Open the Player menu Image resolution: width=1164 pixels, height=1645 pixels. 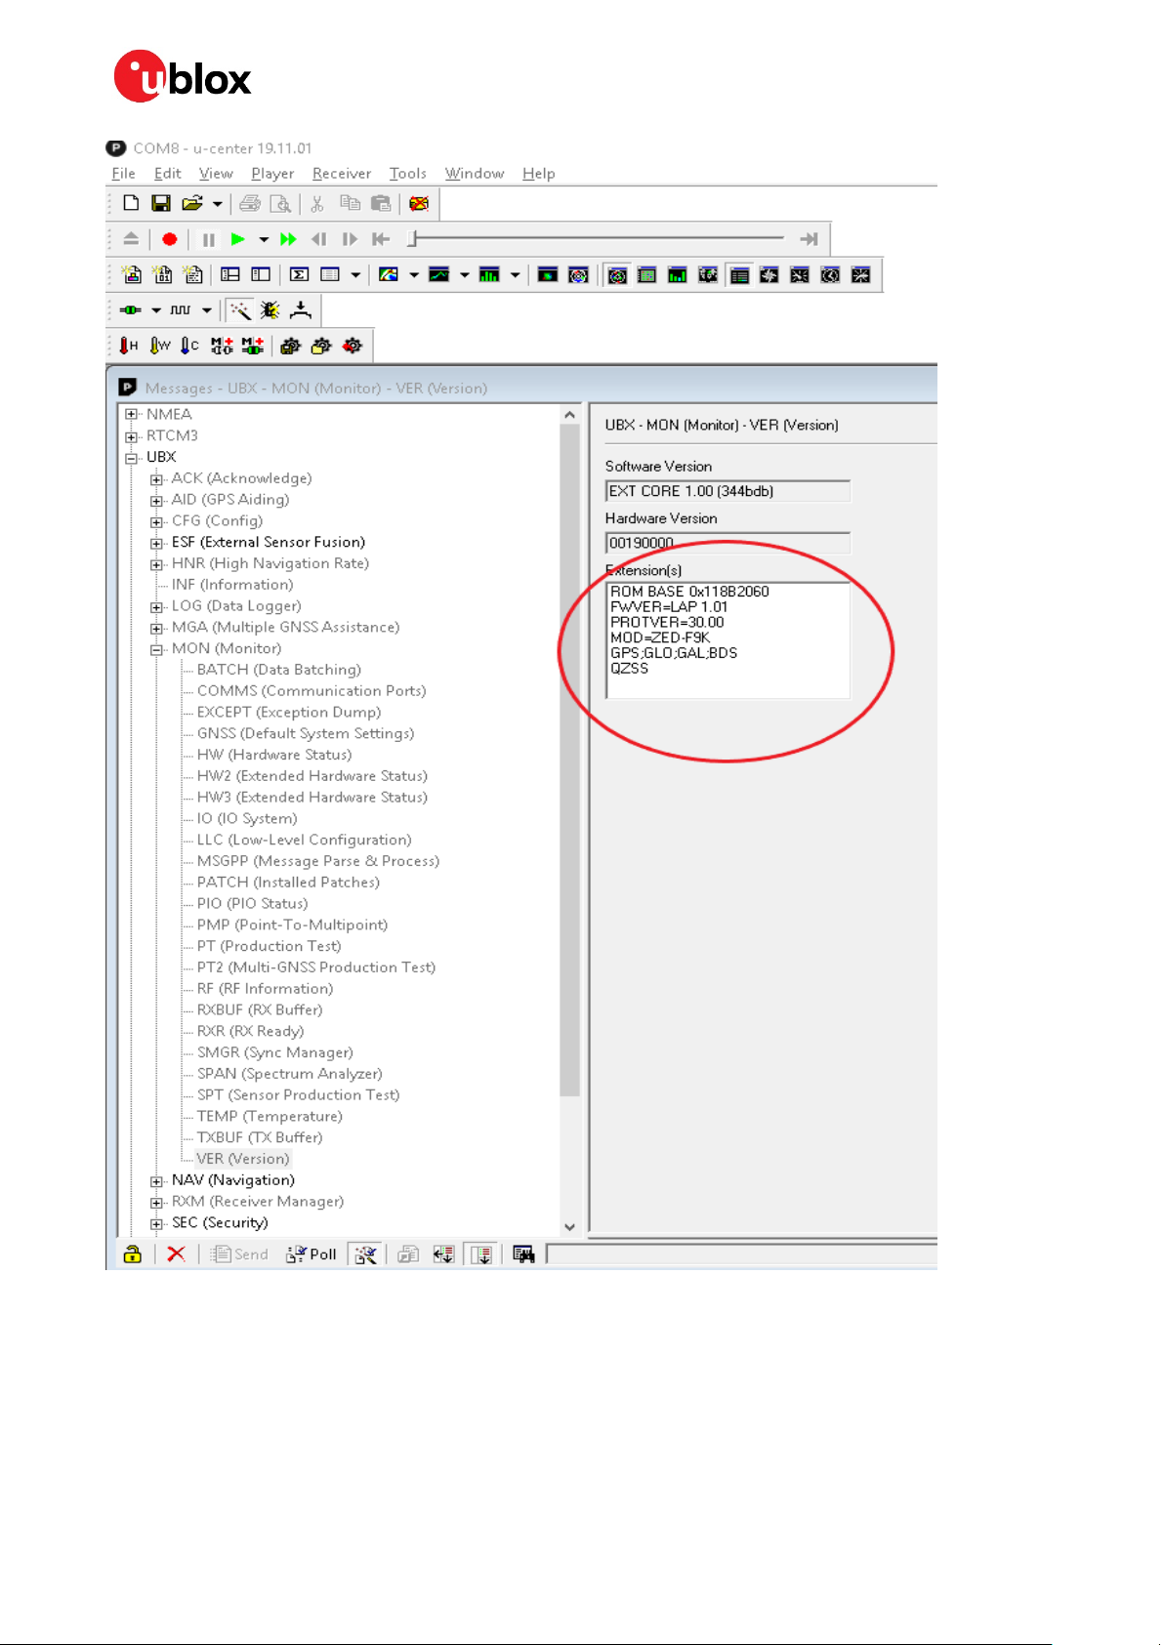point(272,174)
